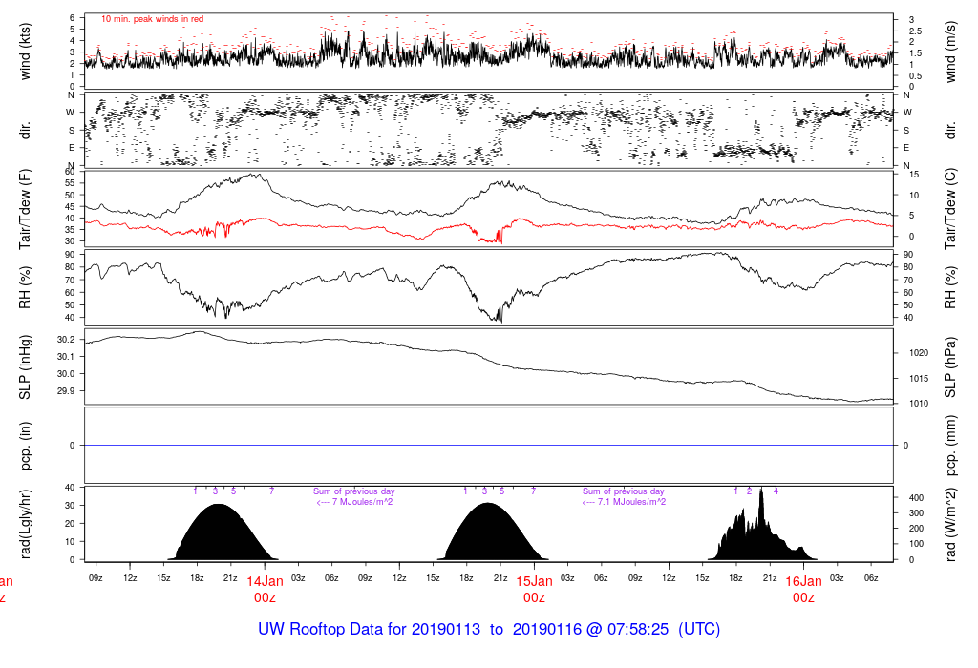The image size is (978, 668).
Task: Click the "10 min. peak winds in red" note
Action: coord(152,19)
